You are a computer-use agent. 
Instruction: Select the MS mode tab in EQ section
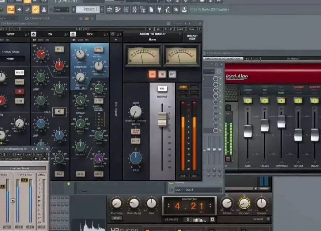tap(47, 40)
